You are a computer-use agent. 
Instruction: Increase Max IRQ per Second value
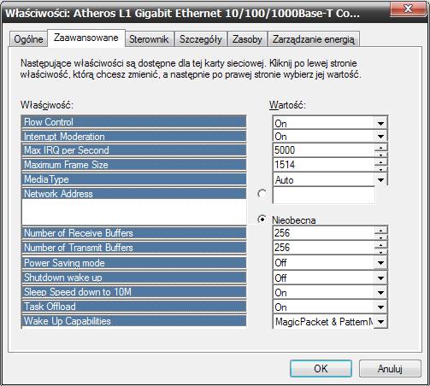[381, 147]
